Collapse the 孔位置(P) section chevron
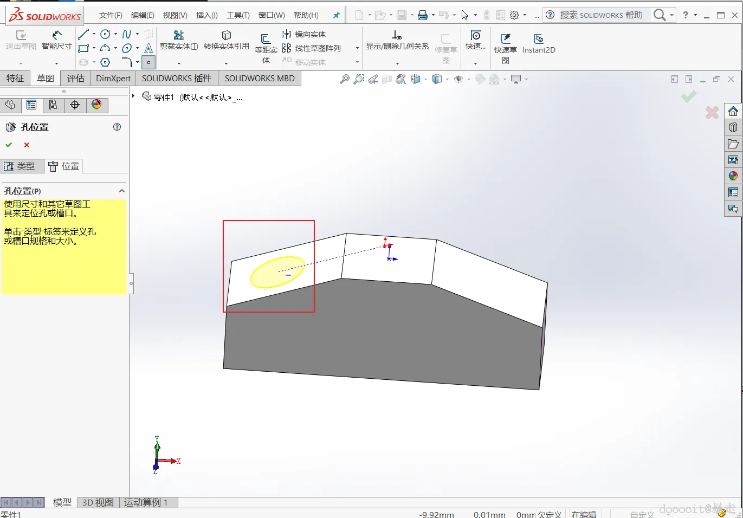This screenshot has width=743, height=518. click(x=121, y=191)
